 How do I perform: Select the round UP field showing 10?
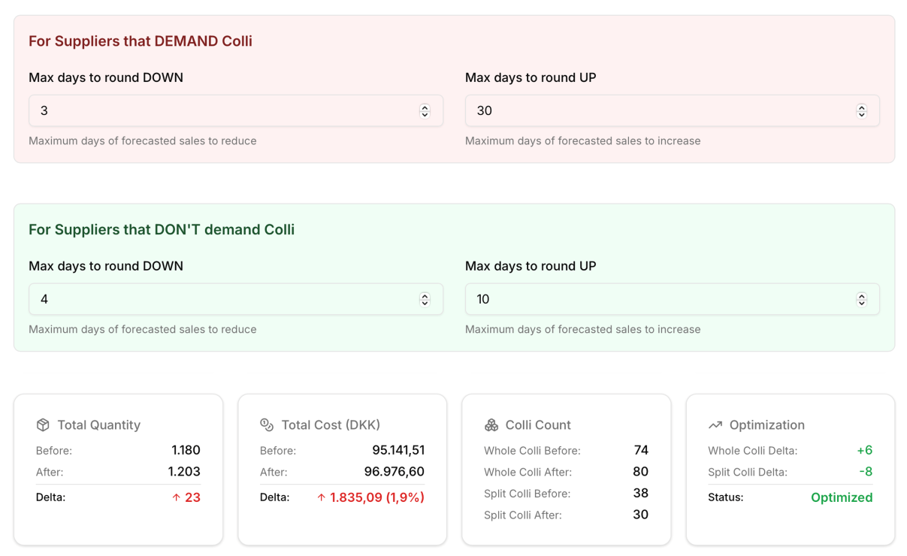[658, 300]
